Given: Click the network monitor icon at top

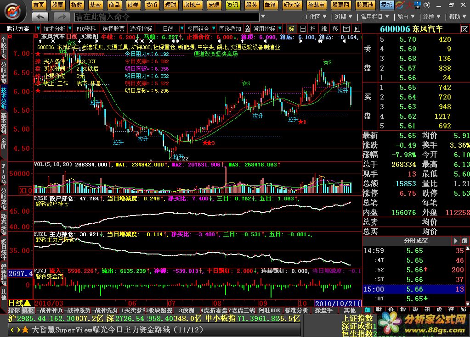Looking at the screenshot, I should 418,5.
